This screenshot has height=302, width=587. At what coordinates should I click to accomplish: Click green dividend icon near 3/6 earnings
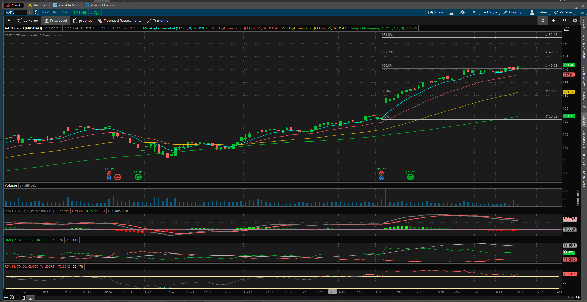click(410, 177)
